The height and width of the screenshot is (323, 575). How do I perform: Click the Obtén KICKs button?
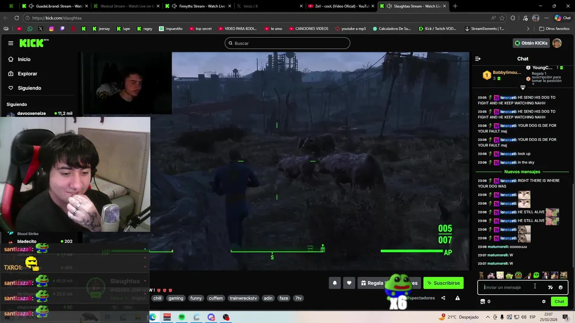pyautogui.click(x=531, y=43)
